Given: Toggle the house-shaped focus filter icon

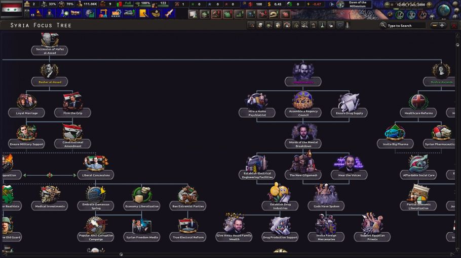Looking at the screenshot, I should [314, 26].
